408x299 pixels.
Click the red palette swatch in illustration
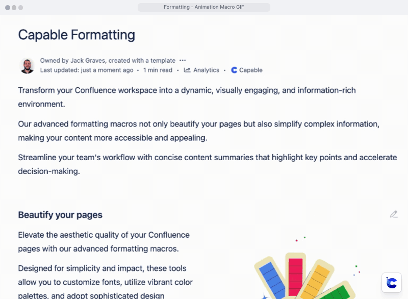tap(295, 276)
